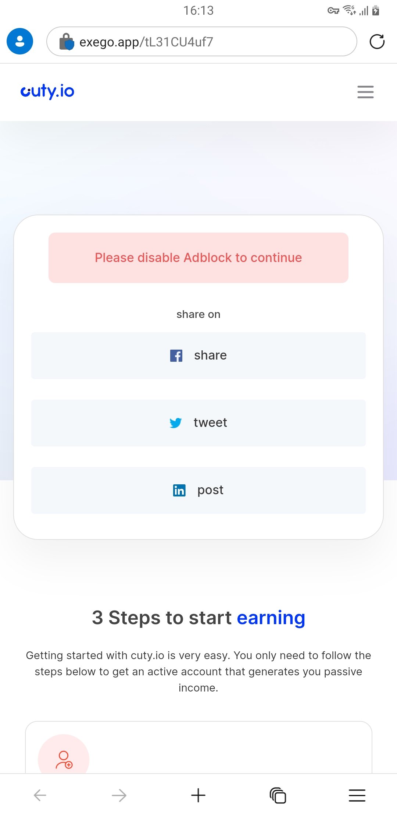Go back with the navigation arrow
The image size is (397, 817).
(40, 795)
